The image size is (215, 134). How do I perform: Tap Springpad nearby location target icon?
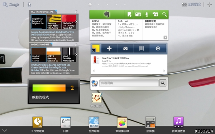point(158,48)
